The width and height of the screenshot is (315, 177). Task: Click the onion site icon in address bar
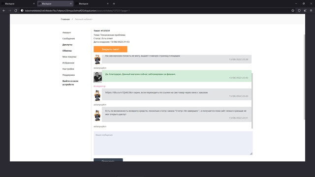coord(22,11)
